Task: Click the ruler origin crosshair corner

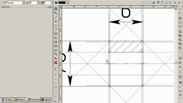Action: click(61, 7)
